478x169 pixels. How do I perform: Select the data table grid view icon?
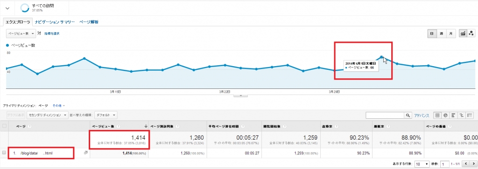coord(437,115)
